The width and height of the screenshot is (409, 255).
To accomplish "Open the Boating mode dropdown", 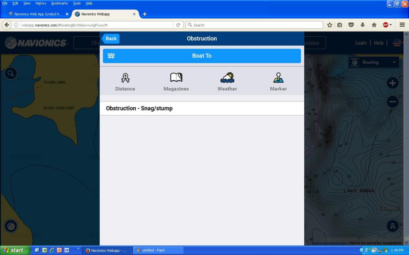I will [x=373, y=62].
